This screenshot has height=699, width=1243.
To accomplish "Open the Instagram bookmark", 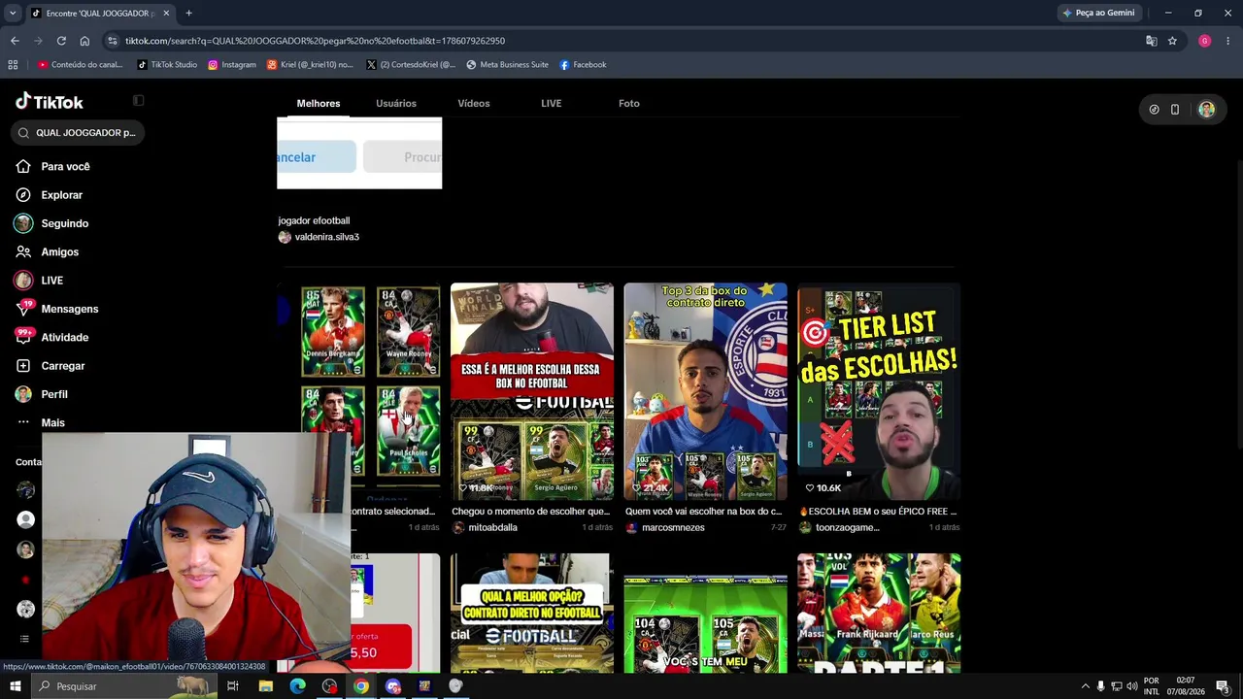I will (232, 65).
